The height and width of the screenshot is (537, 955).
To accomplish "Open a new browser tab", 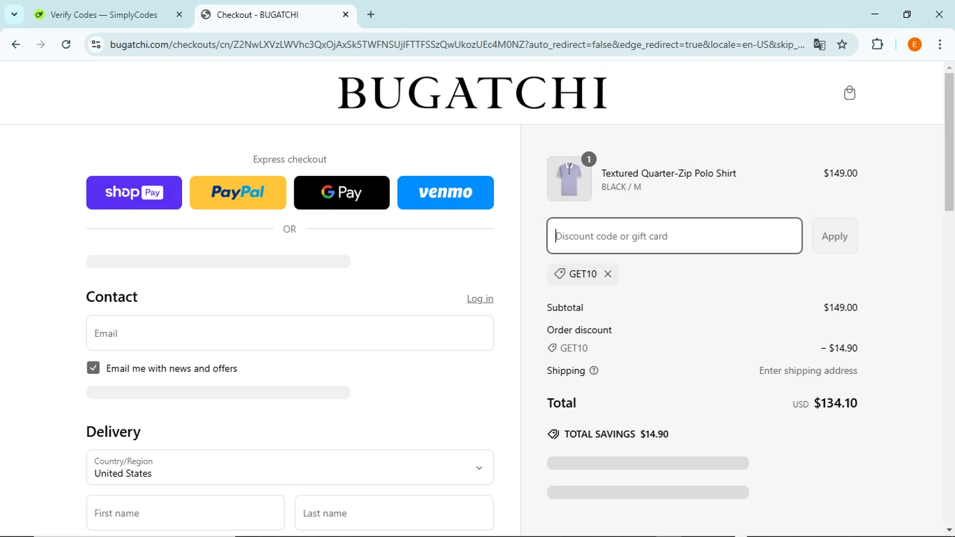I will point(371,14).
